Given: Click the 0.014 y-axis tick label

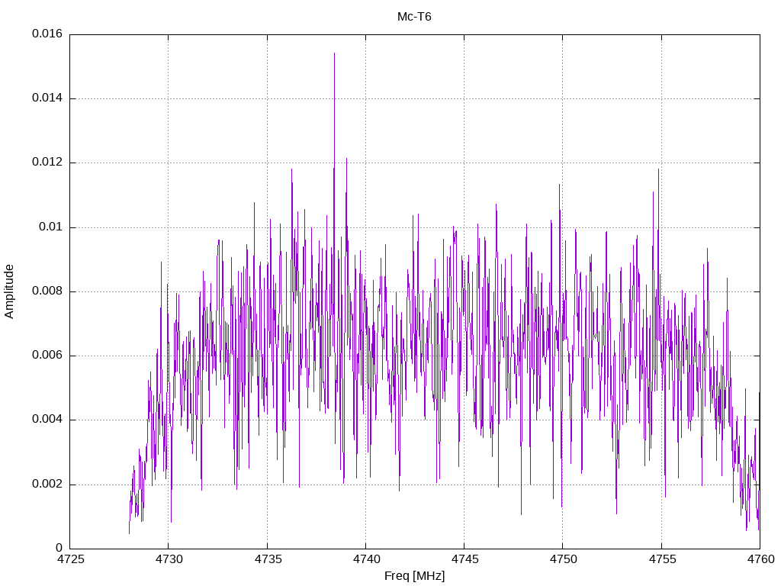Looking at the screenshot, I should tap(47, 98).
